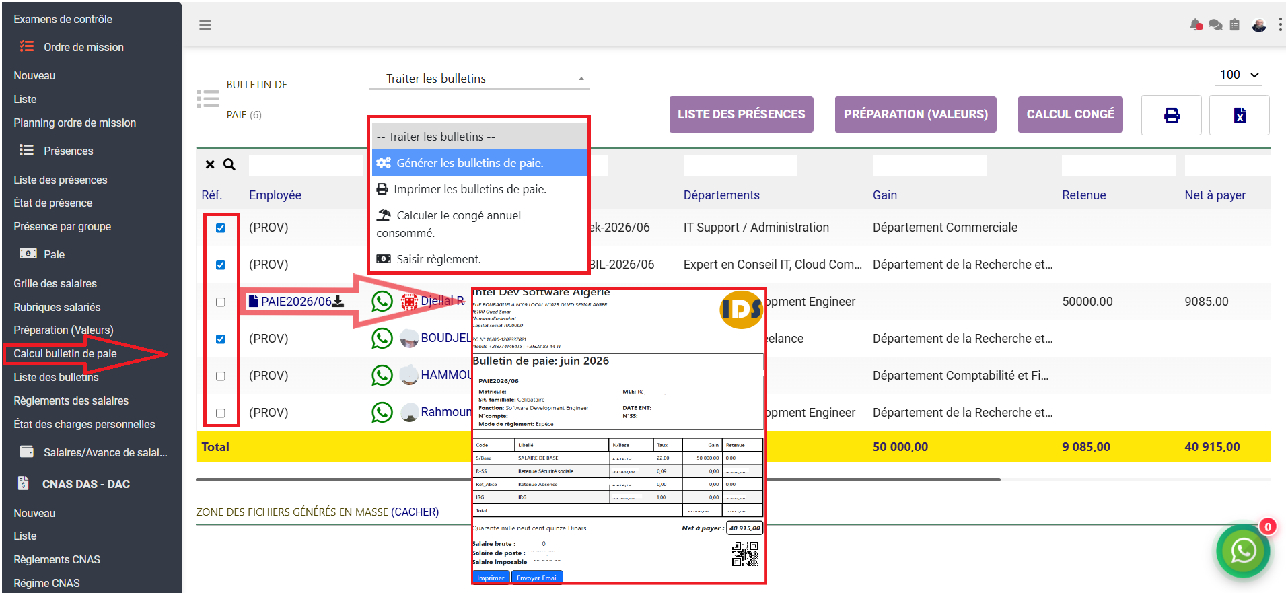The width and height of the screenshot is (1286, 593).
Task: Uncheck the second (PROV) row checkbox
Action: [221, 265]
